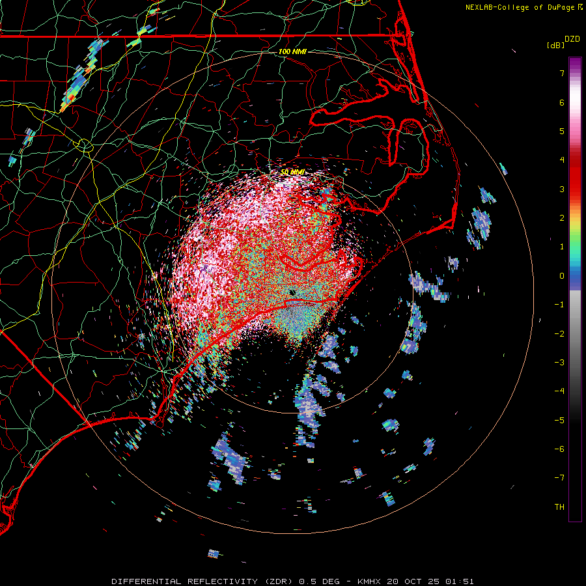This screenshot has height=586, width=586.
Task: Click the 20 OCT 25 date text
Action: (x=414, y=581)
